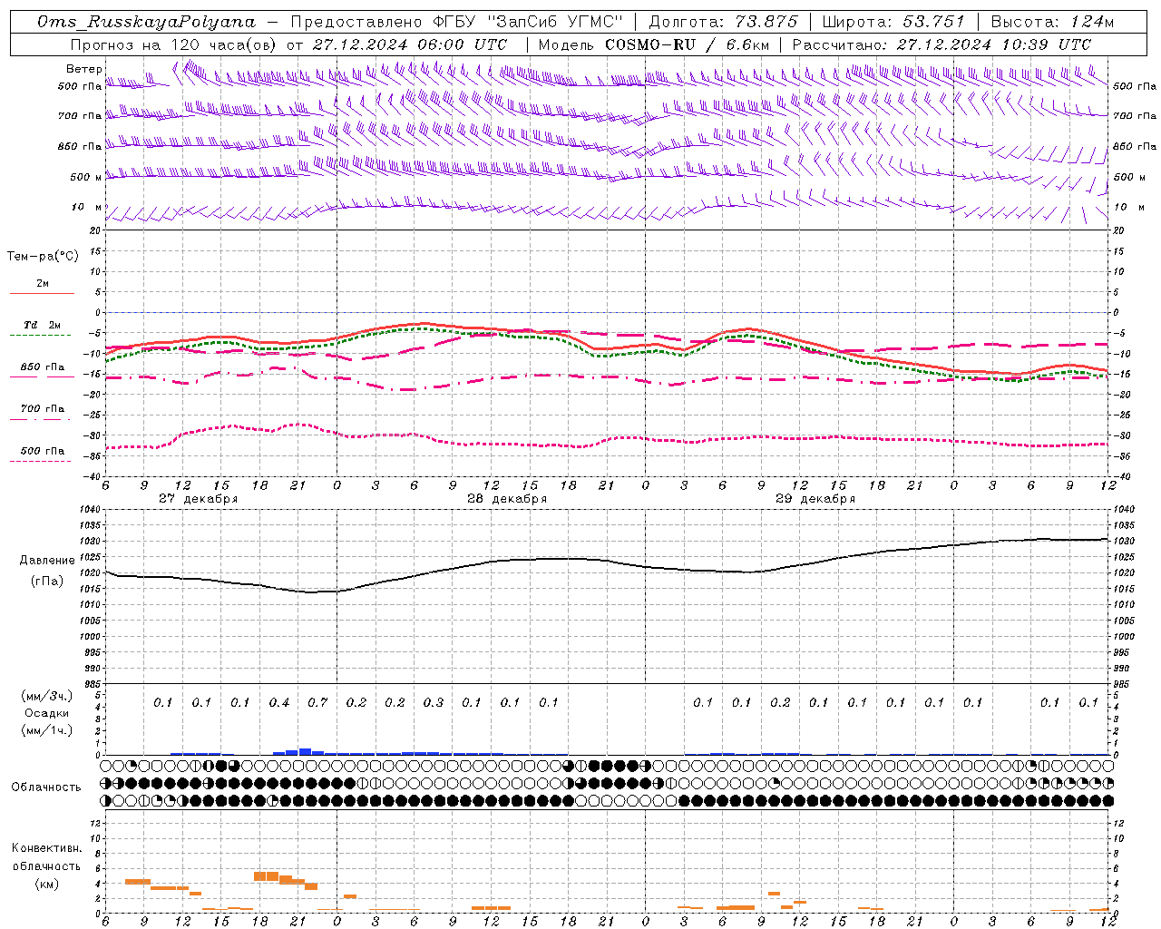This screenshot has width=1161, height=929.
Task: Click the tallest blue precipitation bar
Action: click(305, 751)
